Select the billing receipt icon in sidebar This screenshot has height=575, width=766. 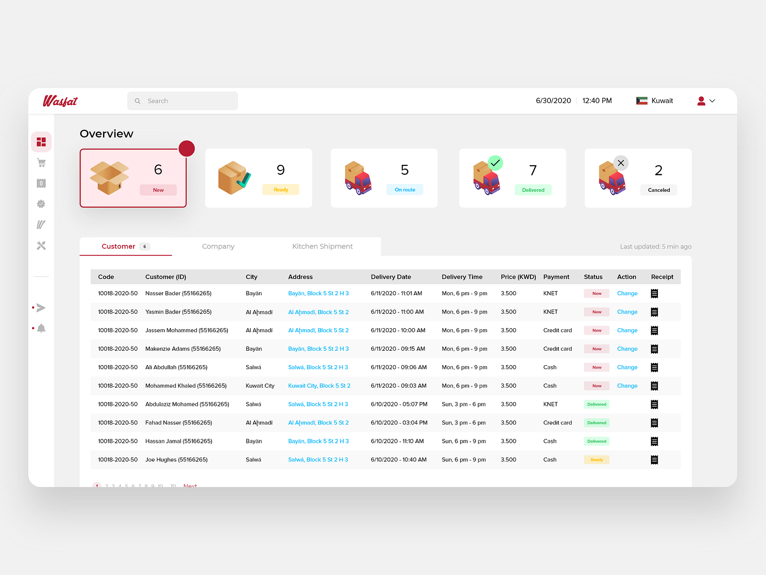41,183
